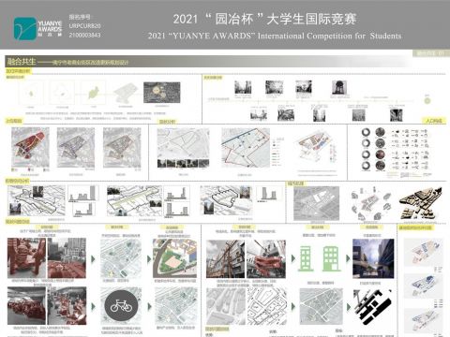Click the teal Yuanye Awards logo
450x337 pixels.
pyautogui.click(x=24, y=28)
